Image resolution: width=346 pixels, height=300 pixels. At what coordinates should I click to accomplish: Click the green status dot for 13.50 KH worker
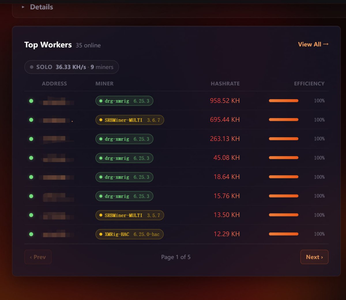pyautogui.click(x=31, y=215)
